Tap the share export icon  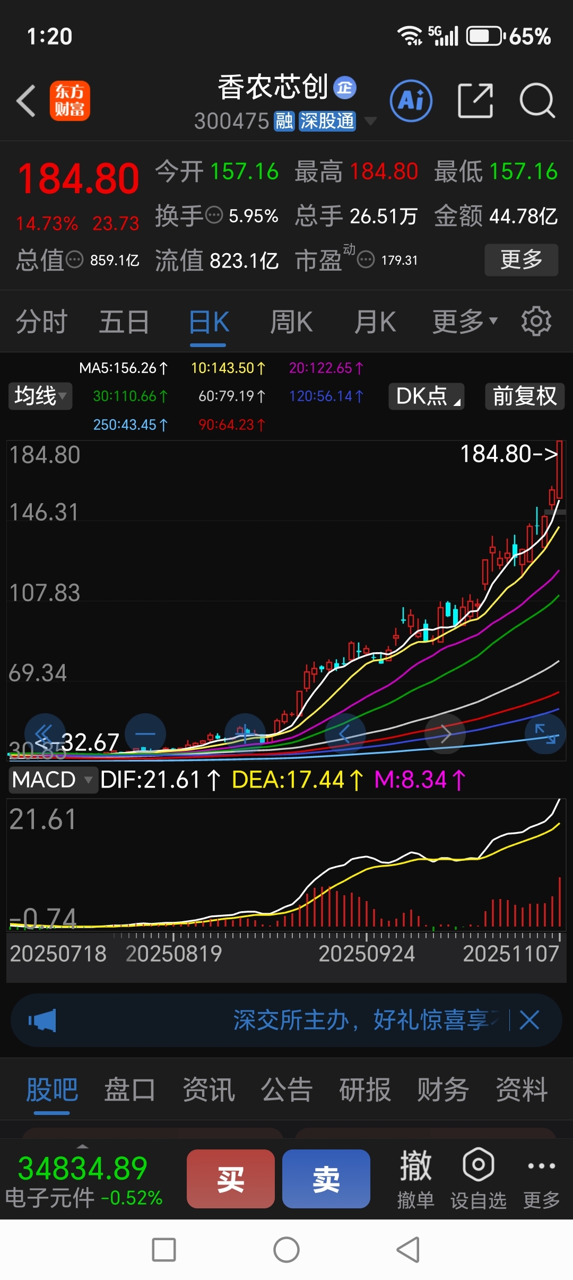coord(475,100)
